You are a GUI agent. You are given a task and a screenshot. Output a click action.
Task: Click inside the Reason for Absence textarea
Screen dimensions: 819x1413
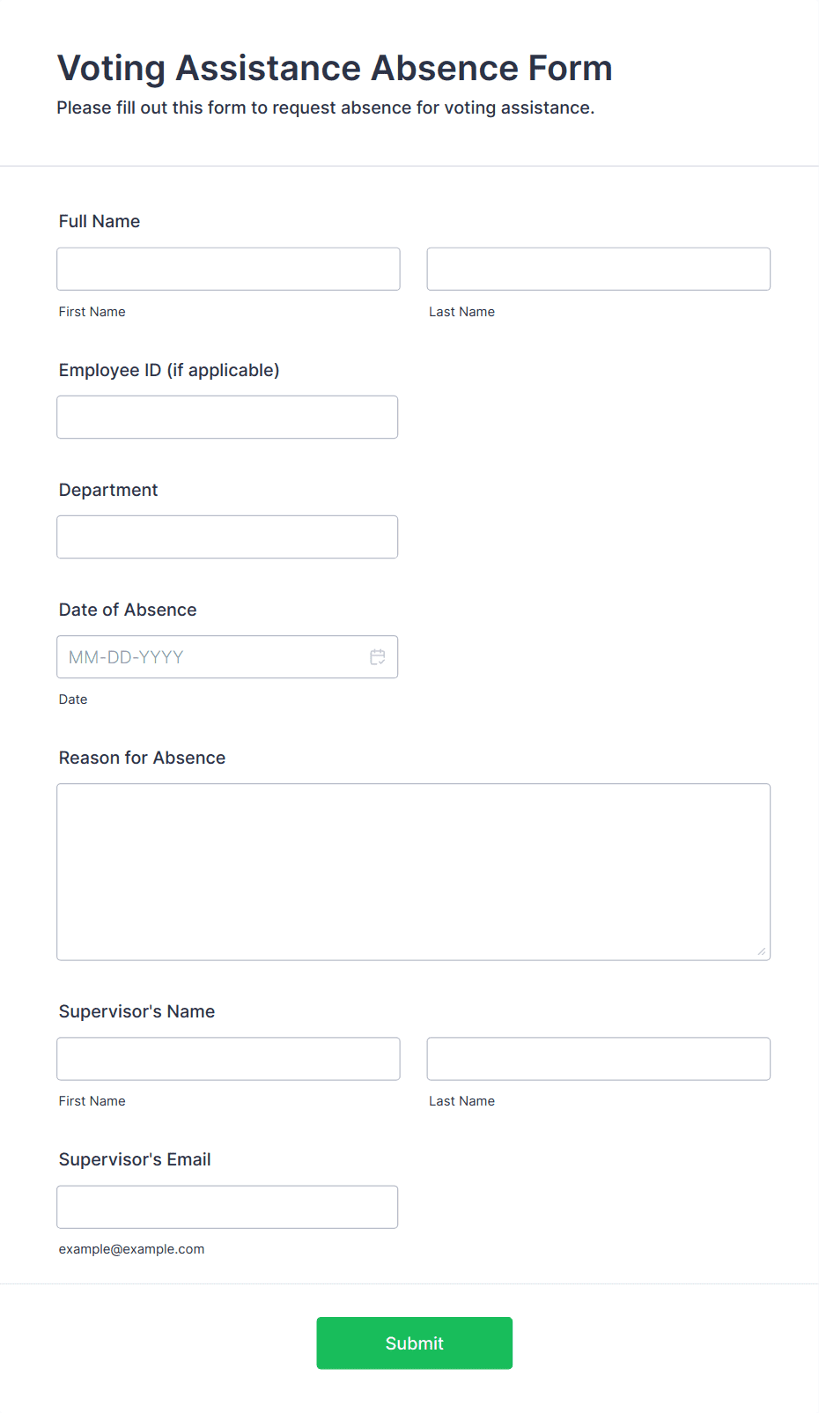414,872
